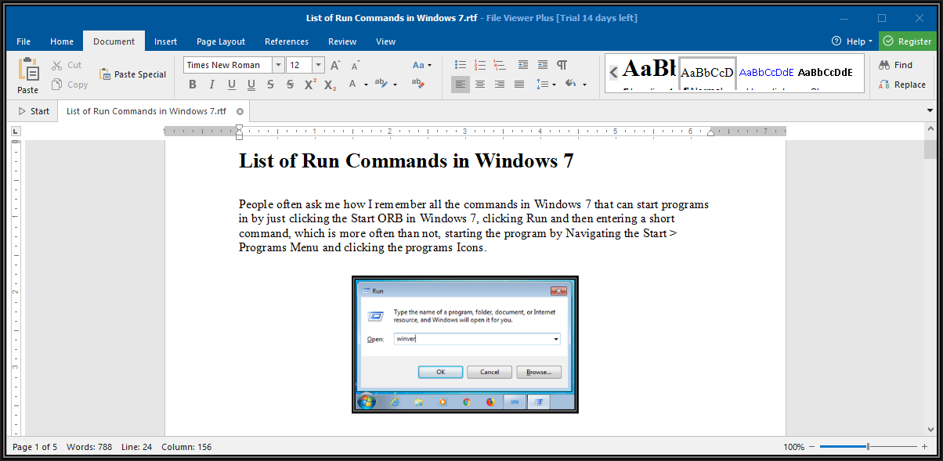Open the document tab list dropdown arrow
Screen dimensions: 943x461
930,111
